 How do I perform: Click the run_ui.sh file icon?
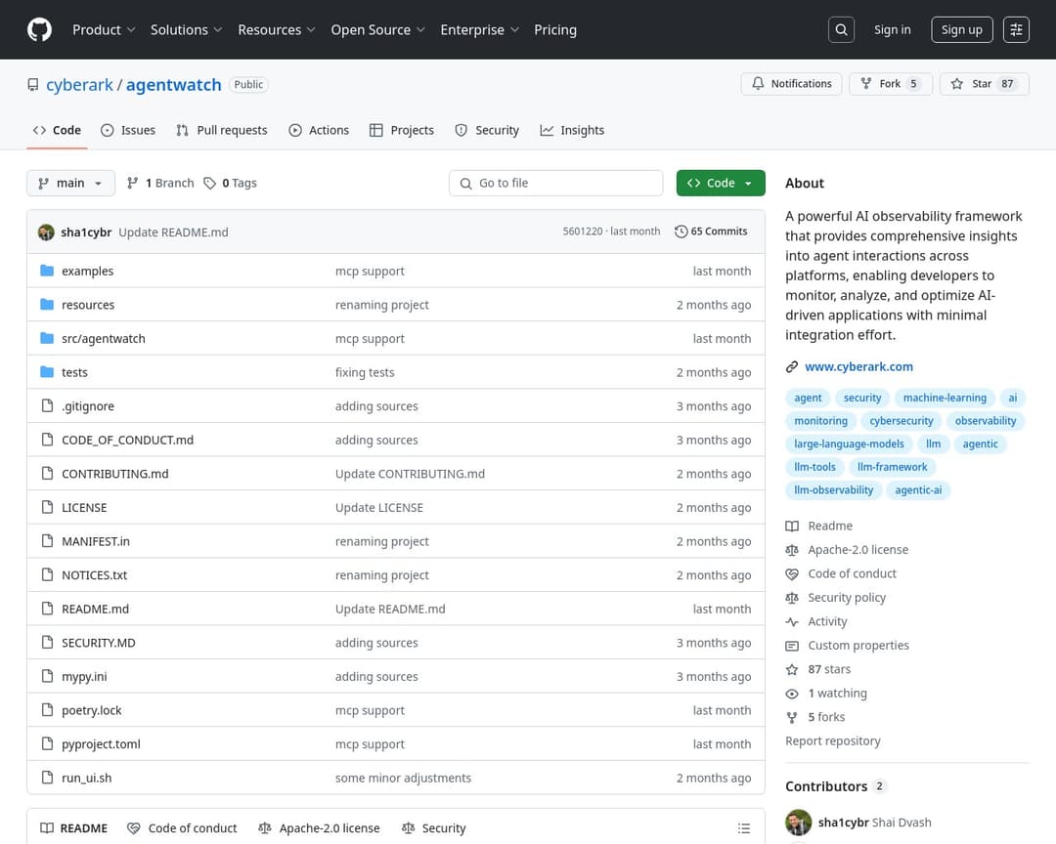47,777
